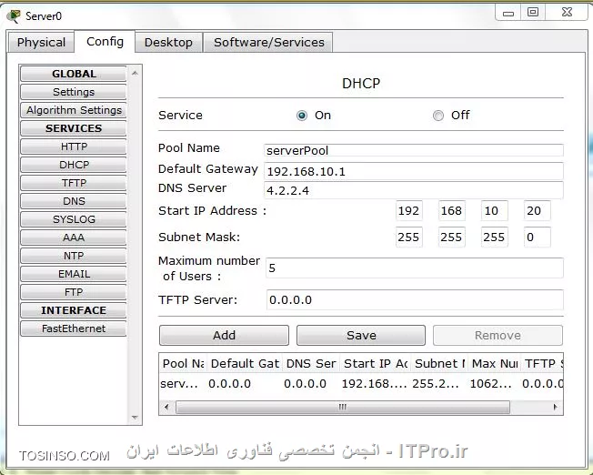Open Algorithm Settings
Image resolution: width=593 pixels, height=475 pixels.
coord(74,110)
